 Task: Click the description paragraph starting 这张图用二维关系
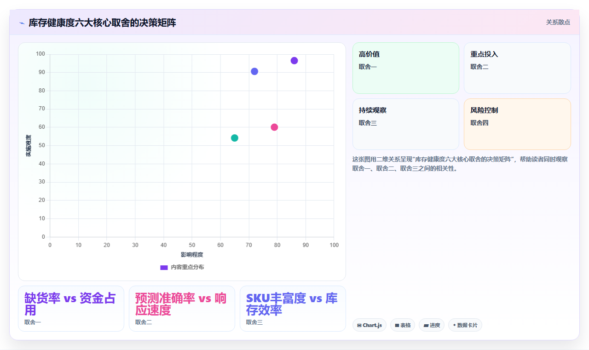click(x=460, y=164)
